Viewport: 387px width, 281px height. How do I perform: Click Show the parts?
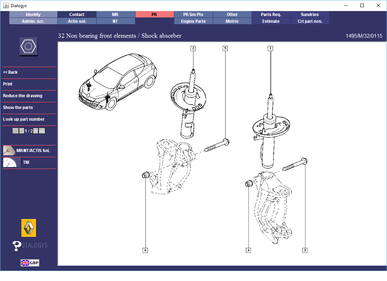[x=18, y=108]
